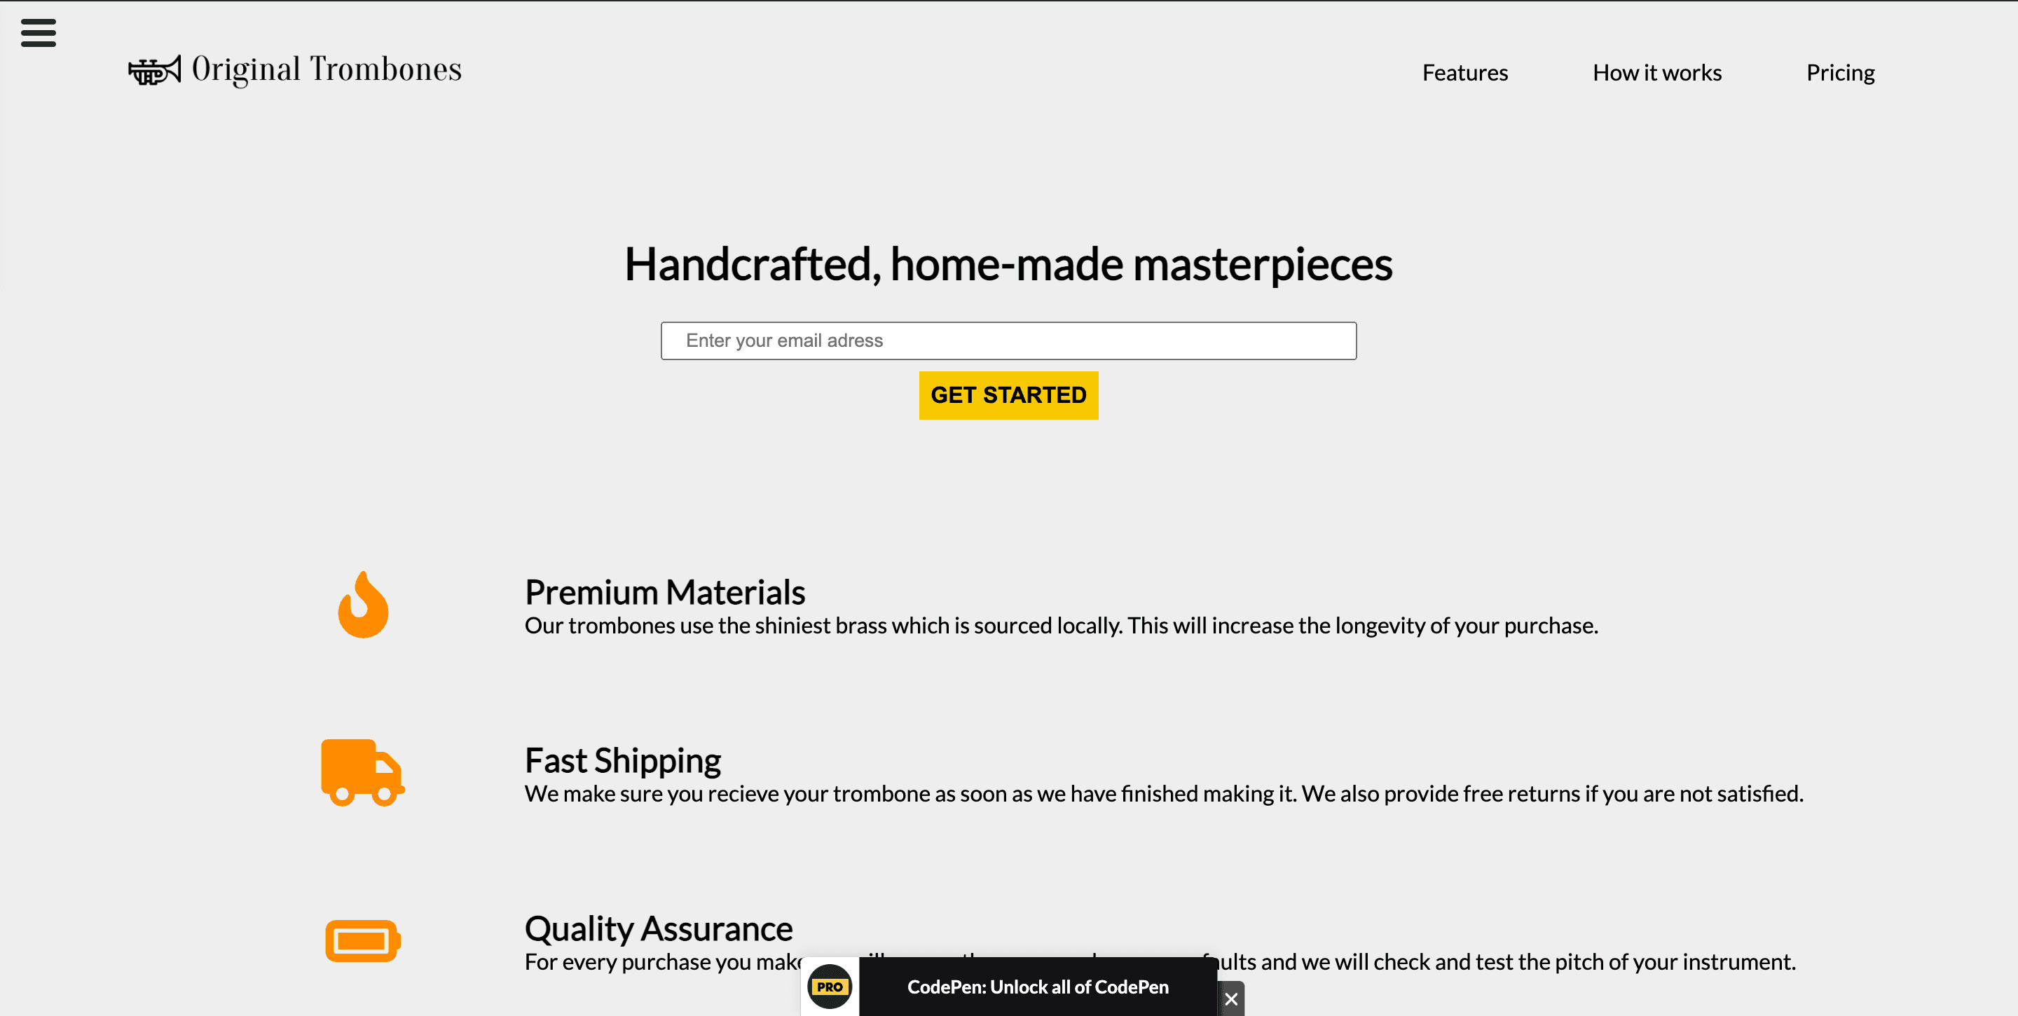The image size is (2018, 1016).
Task: Click the Pricing navigation tab
Action: pyautogui.click(x=1841, y=73)
